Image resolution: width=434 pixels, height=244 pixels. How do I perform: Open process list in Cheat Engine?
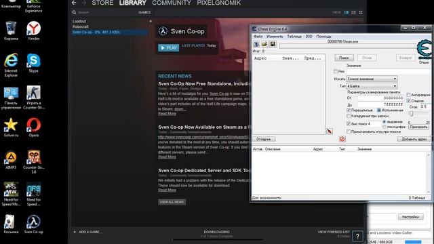[256, 44]
